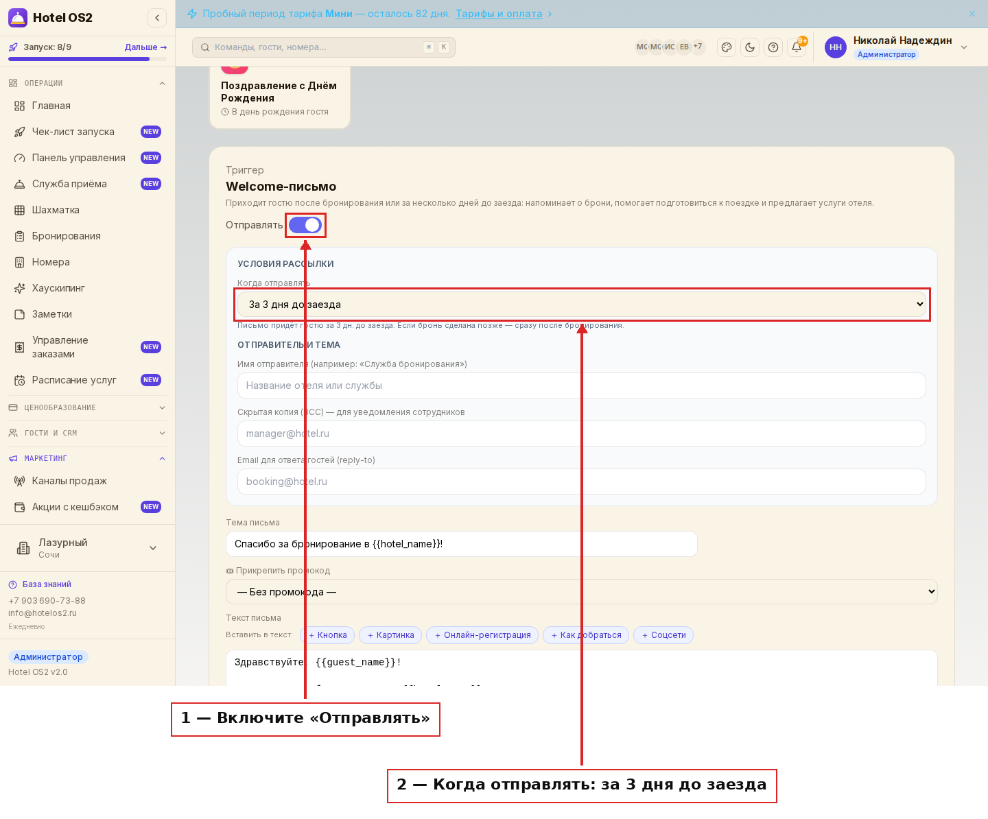Insert Онлайн-регистрация block

tap(483, 635)
